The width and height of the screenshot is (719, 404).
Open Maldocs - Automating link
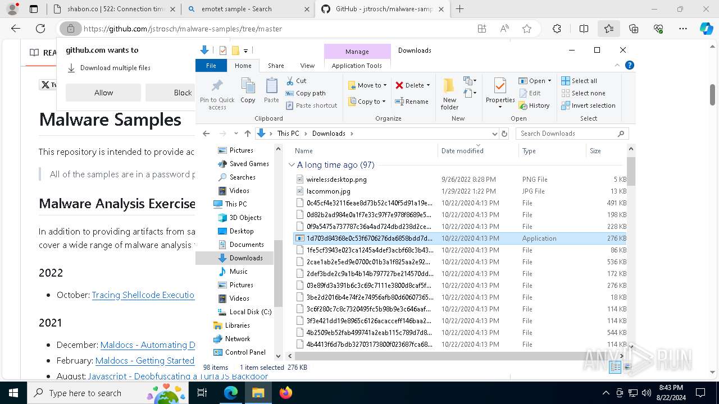click(148, 345)
